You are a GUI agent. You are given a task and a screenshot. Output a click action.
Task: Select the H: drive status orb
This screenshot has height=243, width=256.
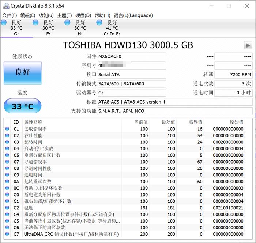(x=67, y=23)
